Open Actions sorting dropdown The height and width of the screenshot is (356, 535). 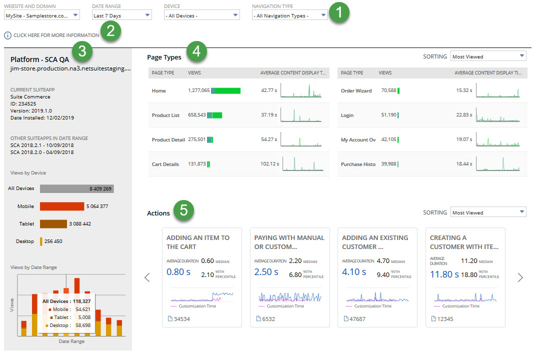[488, 212]
